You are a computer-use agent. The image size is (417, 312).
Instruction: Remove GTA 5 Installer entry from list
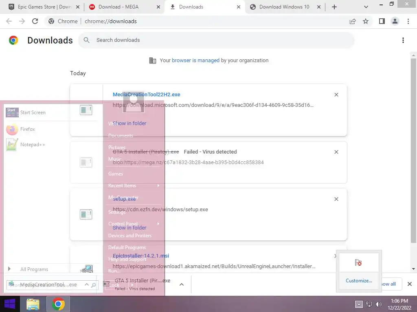coord(336,152)
